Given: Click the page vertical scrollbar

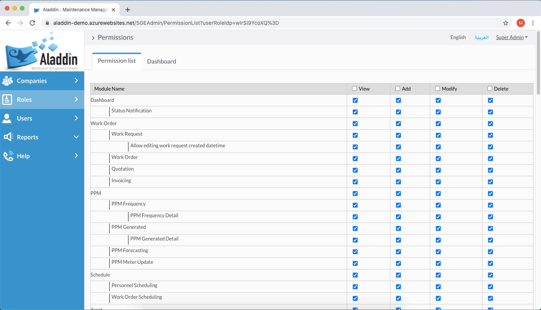Looking at the screenshot, I should click(538, 64).
